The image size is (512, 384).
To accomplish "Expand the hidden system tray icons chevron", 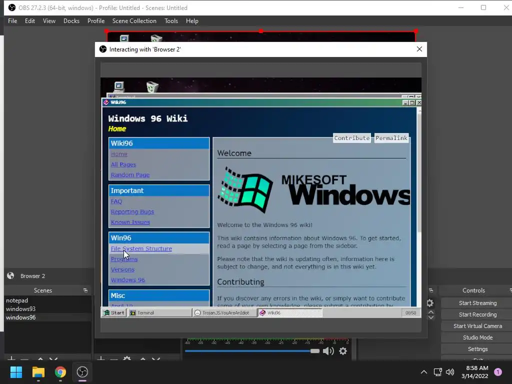I will (x=424, y=372).
